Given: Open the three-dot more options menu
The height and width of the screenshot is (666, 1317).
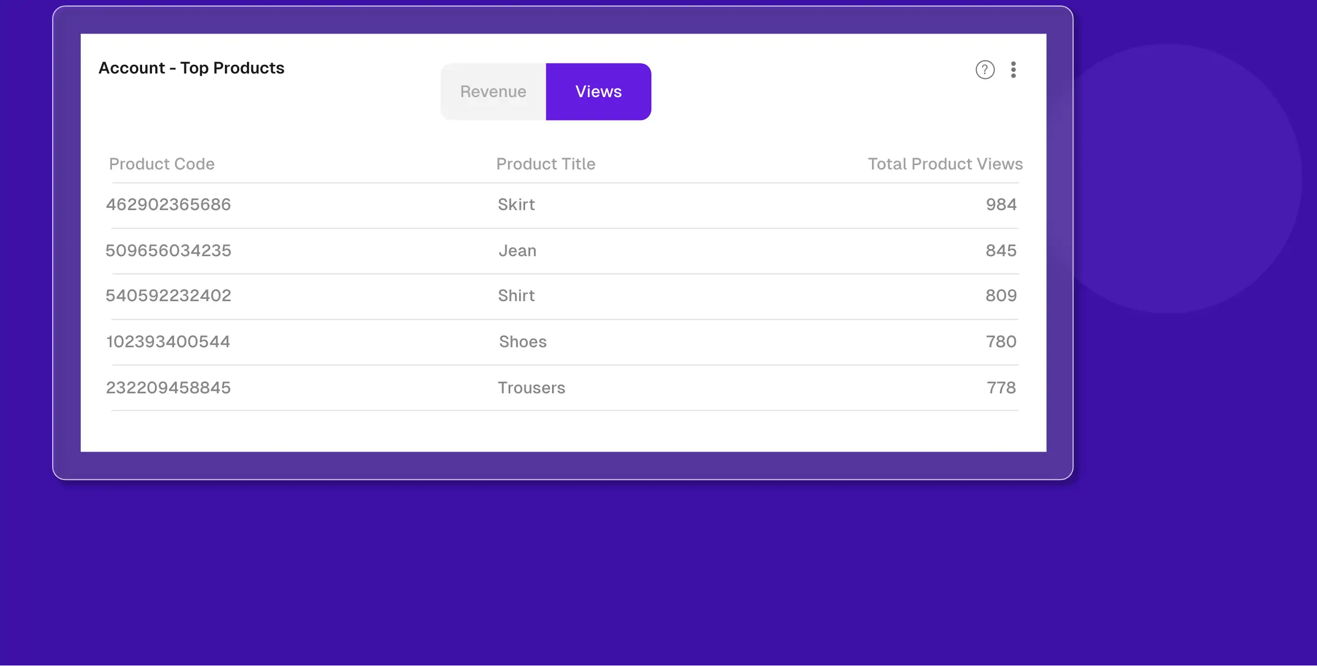Looking at the screenshot, I should [1014, 70].
